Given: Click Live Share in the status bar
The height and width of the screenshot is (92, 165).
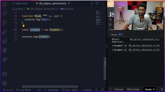Looking at the screenshot, I should pos(23,90).
